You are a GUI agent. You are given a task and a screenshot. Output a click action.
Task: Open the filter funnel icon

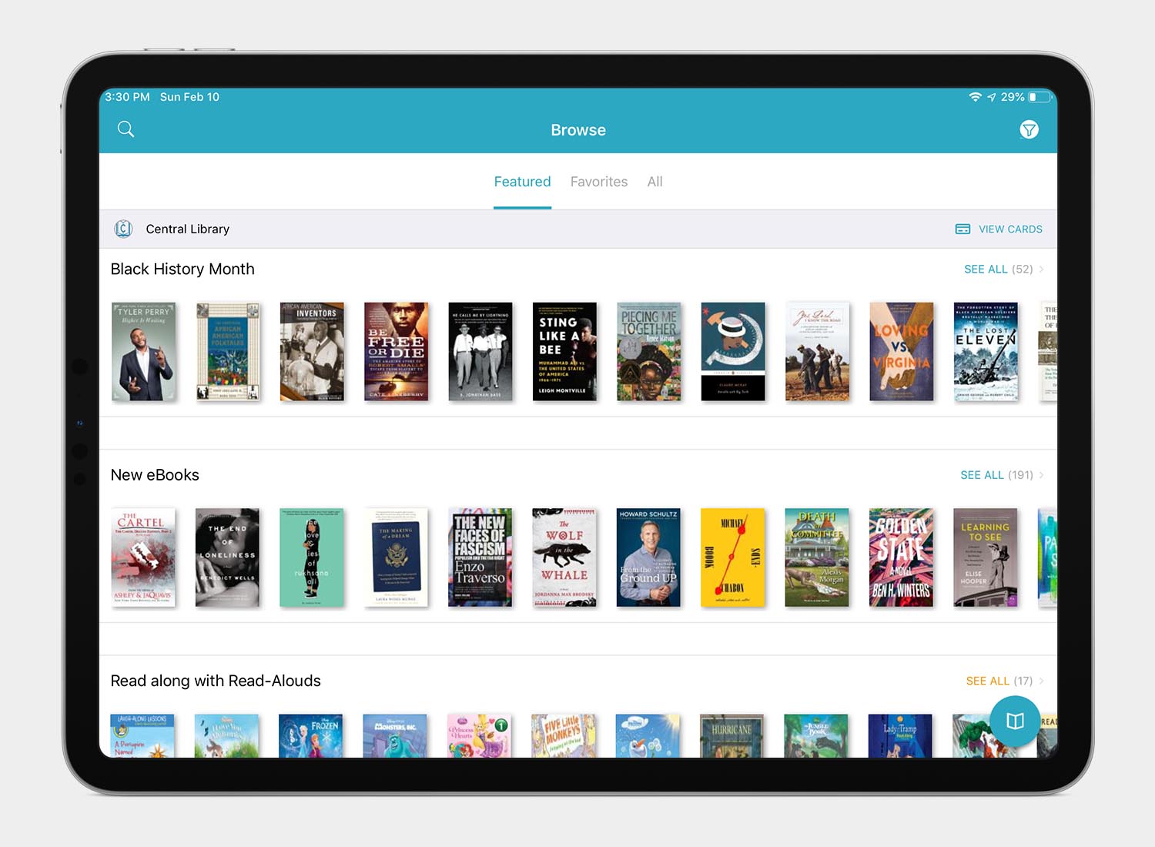click(1029, 129)
